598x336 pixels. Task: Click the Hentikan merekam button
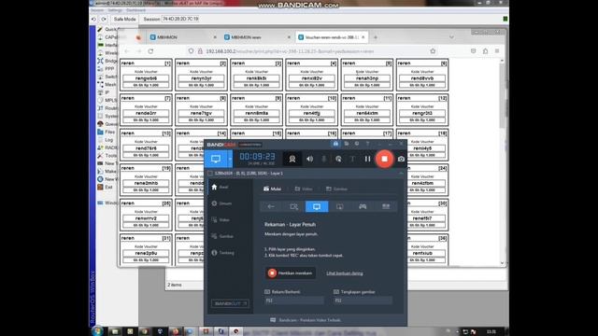[x=291, y=273]
